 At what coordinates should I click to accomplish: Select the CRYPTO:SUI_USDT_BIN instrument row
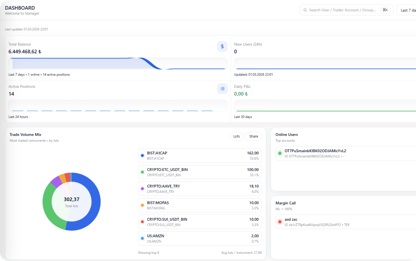coord(200,222)
